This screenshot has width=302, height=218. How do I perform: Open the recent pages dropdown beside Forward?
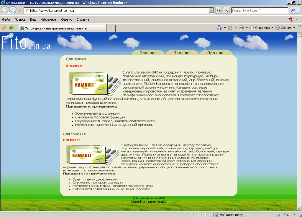tap(19, 11)
